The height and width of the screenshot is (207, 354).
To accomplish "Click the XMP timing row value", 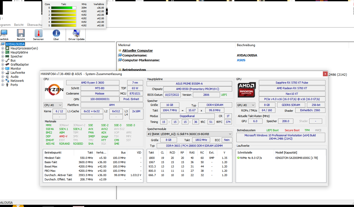I will pos(212,158).
